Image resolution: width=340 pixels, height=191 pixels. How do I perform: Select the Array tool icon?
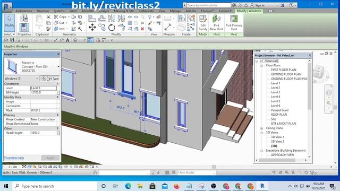tap(130, 23)
